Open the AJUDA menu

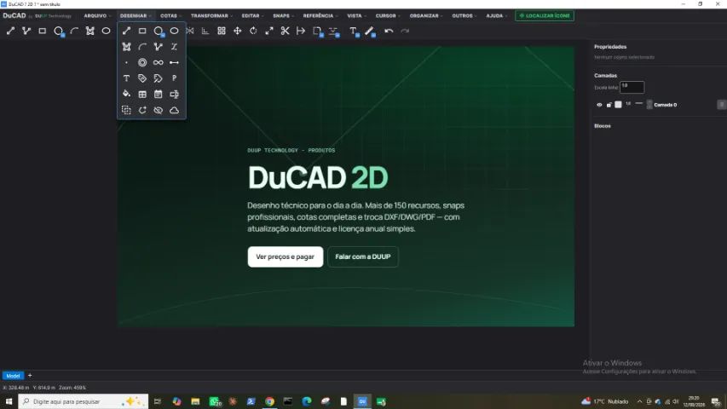click(496, 16)
